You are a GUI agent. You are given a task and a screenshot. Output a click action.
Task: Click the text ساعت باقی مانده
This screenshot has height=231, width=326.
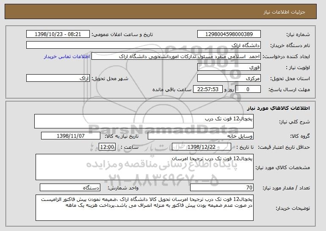[x=172, y=89]
